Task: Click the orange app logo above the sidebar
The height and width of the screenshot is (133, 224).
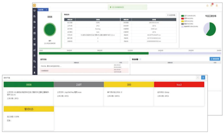Action: [34, 6]
